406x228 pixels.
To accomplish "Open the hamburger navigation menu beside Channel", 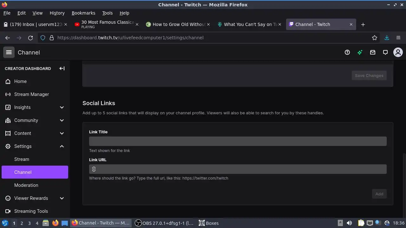I will [x=9, y=52].
